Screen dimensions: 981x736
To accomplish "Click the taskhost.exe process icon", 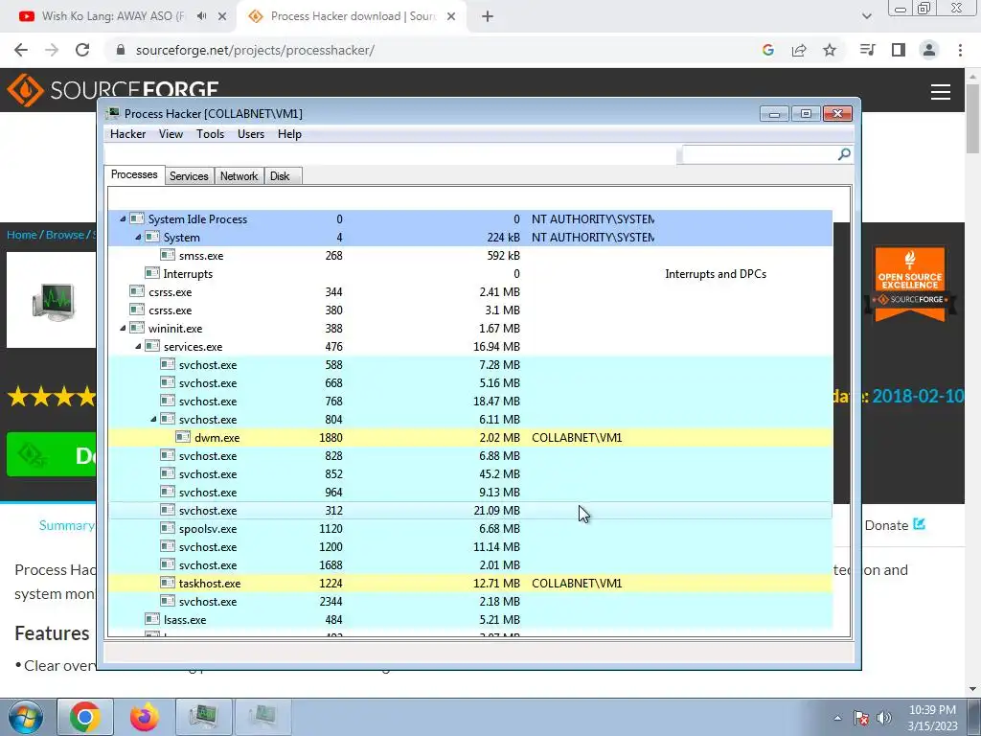I will (x=168, y=583).
